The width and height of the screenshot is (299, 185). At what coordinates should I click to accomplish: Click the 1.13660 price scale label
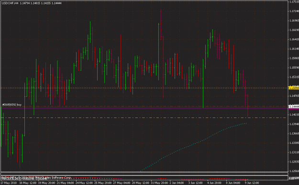[294, 133]
